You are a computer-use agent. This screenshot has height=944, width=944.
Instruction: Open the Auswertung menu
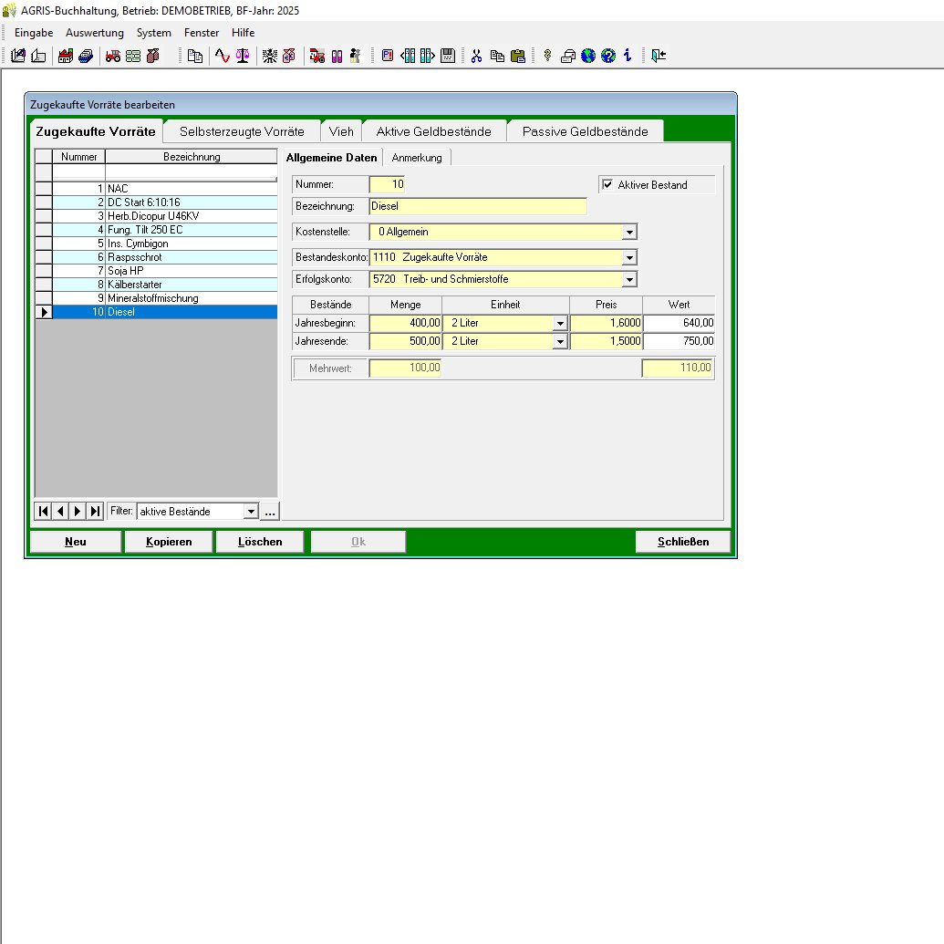tap(94, 33)
